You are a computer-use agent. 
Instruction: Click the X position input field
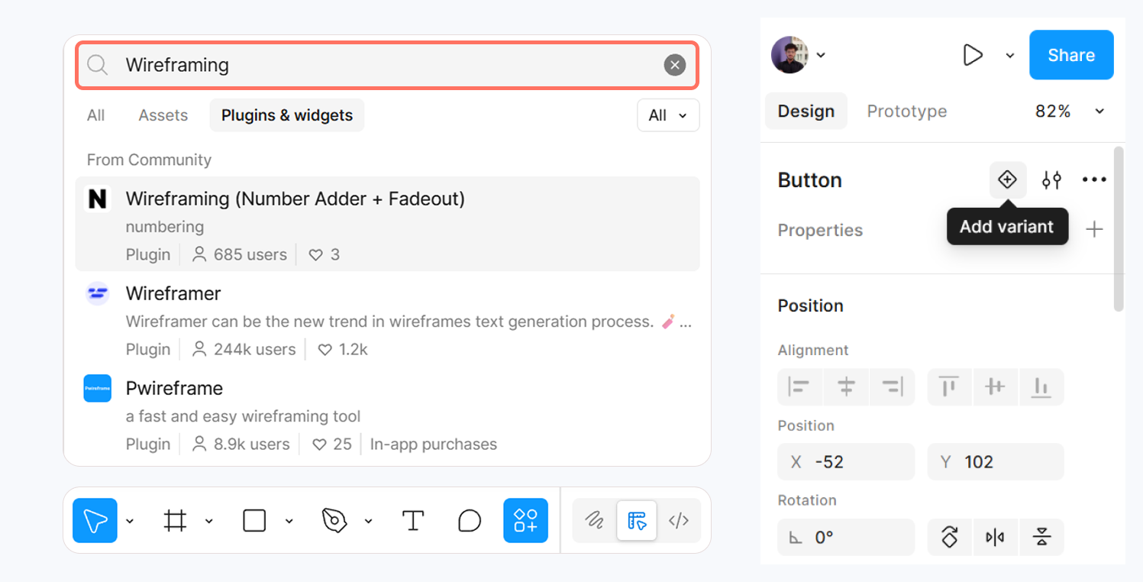[846, 462]
